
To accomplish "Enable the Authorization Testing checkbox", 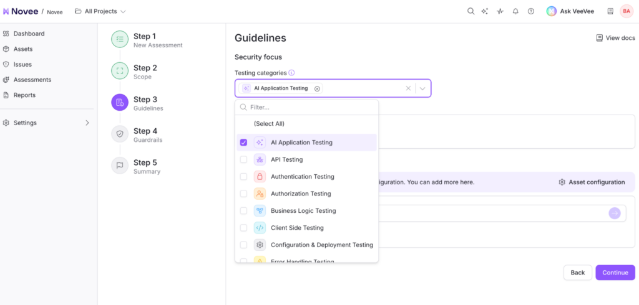I will pos(243,194).
